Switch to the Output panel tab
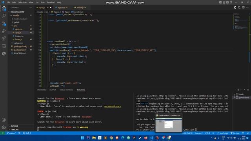The image size is (251, 141). pos(53,90)
